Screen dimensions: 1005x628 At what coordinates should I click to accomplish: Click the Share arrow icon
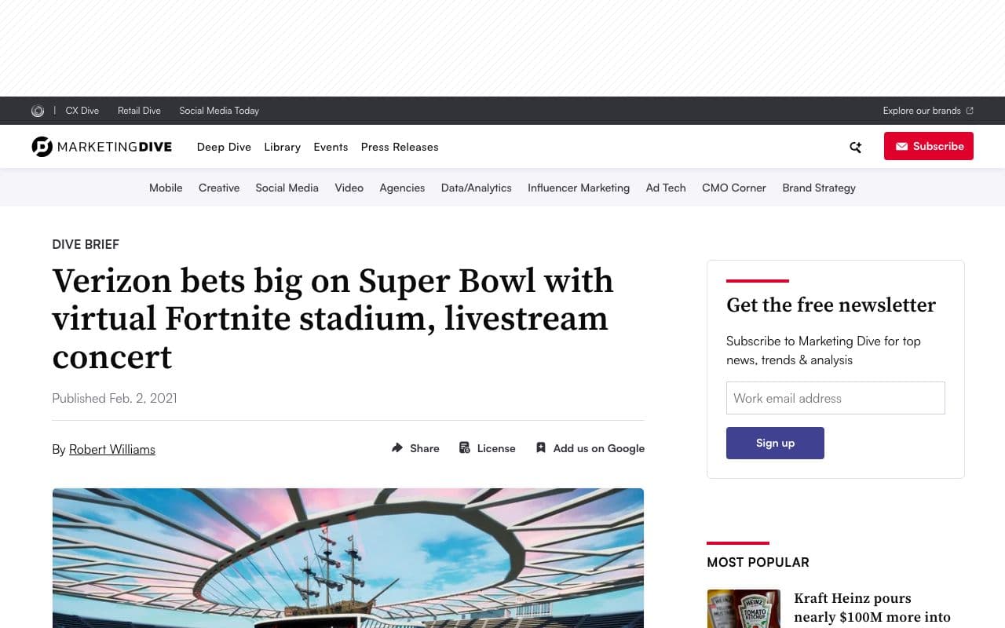click(x=397, y=447)
